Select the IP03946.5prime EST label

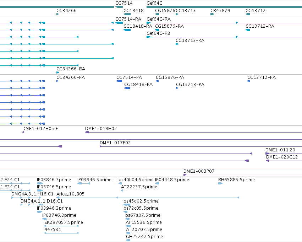(94, 180)
